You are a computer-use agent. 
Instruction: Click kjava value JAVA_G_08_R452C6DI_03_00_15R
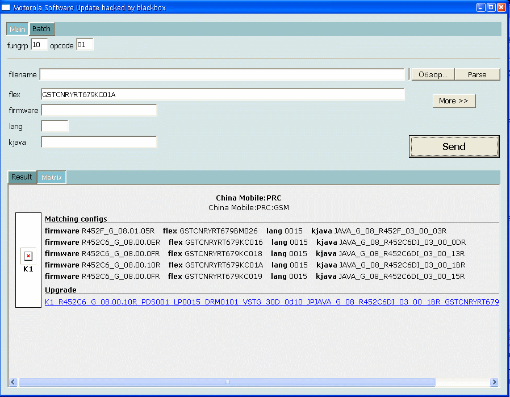[x=402, y=277]
